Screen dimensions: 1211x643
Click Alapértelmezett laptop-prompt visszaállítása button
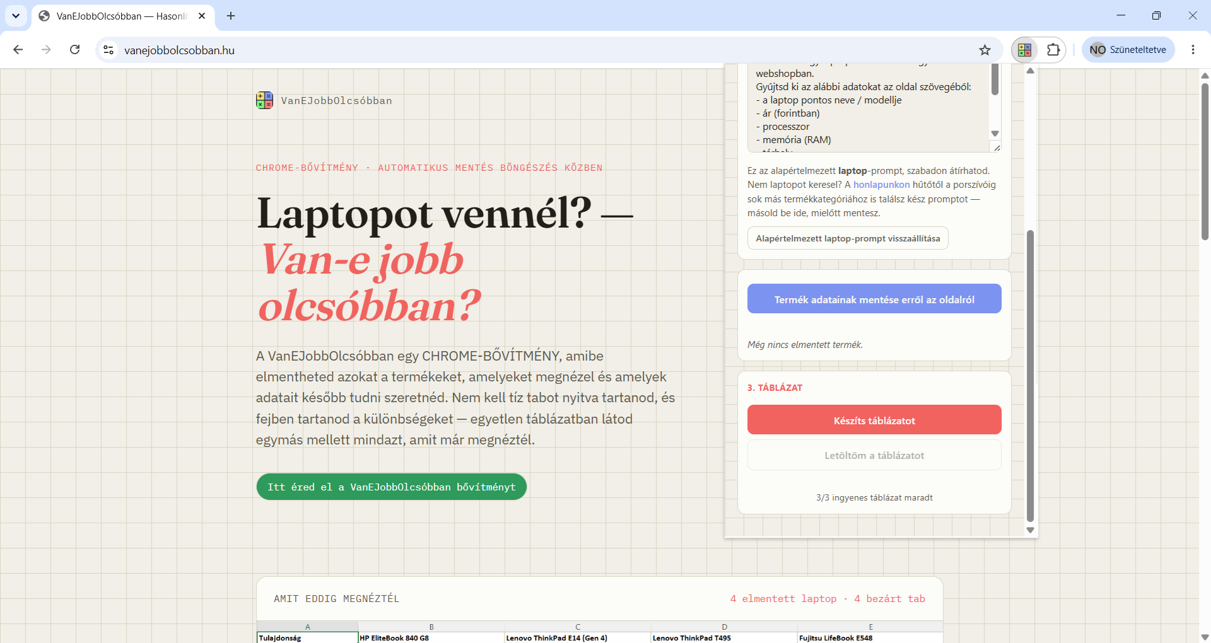(848, 238)
